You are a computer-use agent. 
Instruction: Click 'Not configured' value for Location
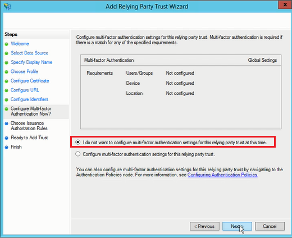(x=180, y=93)
